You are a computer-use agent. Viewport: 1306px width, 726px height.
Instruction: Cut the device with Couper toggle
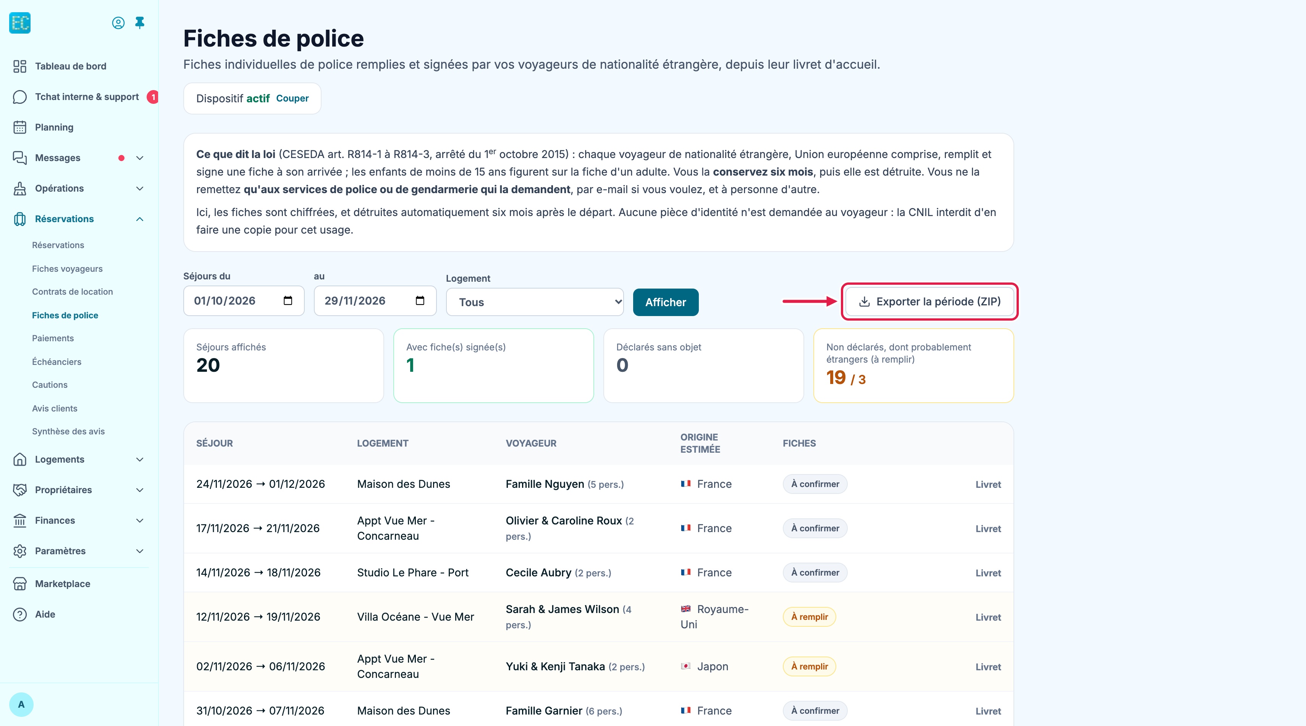tap(292, 98)
